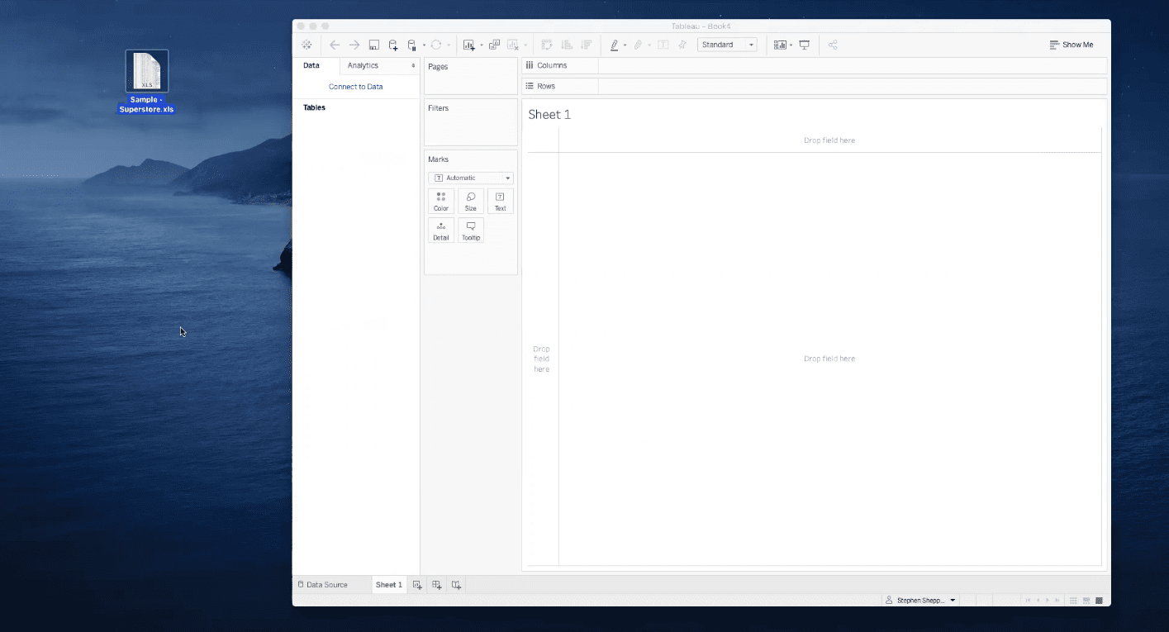The width and height of the screenshot is (1169, 632).
Task: Open the Stephen Shepp user menu
Action: pyautogui.click(x=919, y=601)
